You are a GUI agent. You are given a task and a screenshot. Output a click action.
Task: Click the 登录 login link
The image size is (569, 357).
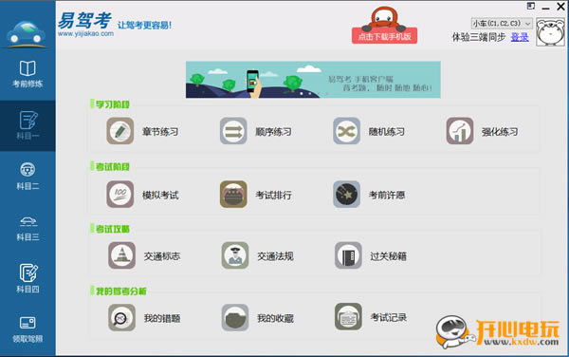(x=520, y=37)
